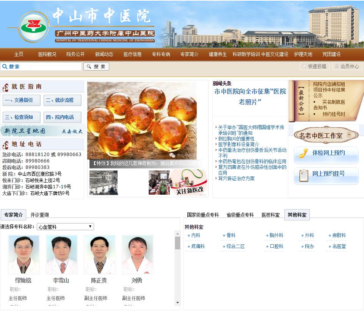Open news link 侧位胸片的重要性
The height and width of the screenshot is (314, 364).
(236, 139)
